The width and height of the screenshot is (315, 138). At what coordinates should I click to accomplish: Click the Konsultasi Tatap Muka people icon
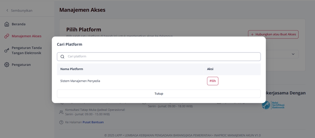coord(61,112)
